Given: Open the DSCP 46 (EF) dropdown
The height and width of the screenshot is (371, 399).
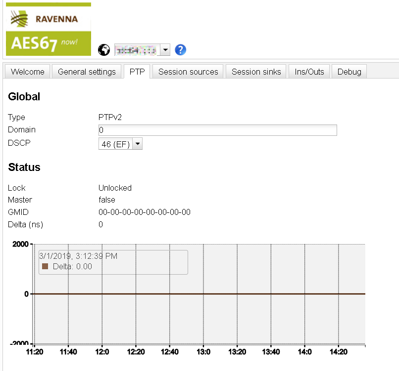Looking at the screenshot, I should click(120, 144).
